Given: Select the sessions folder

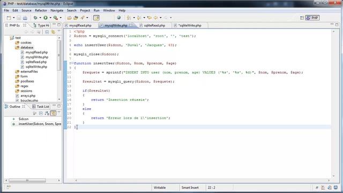Looking at the screenshot, I should [26, 91].
